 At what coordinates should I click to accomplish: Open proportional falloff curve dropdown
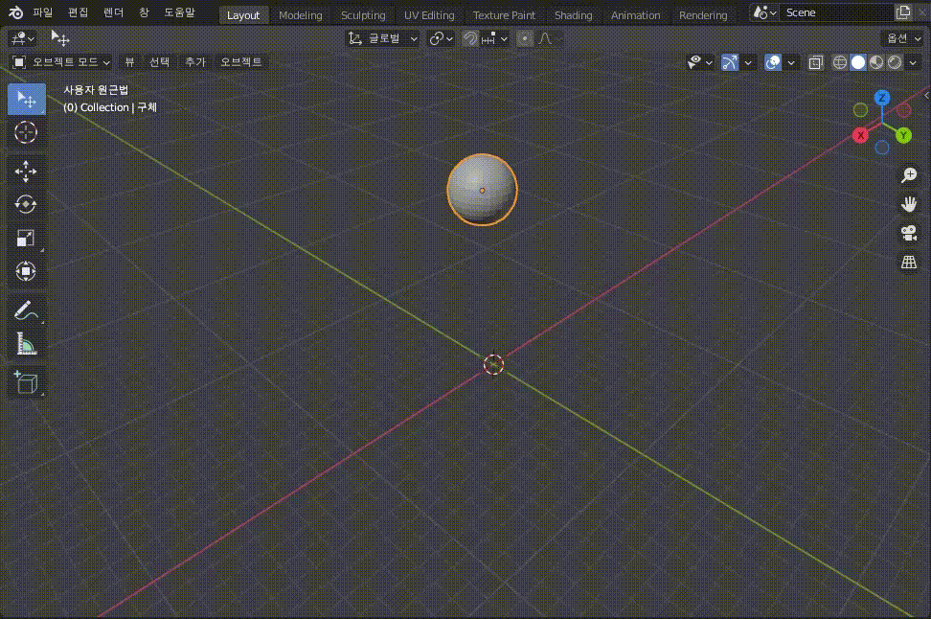click(549, 38)
